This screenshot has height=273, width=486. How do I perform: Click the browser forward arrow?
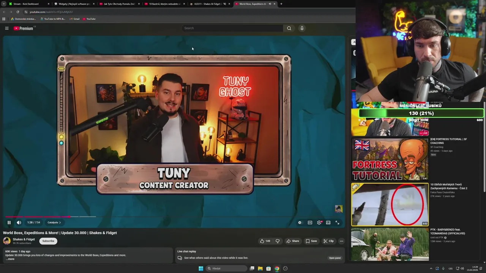pos(11,12)
